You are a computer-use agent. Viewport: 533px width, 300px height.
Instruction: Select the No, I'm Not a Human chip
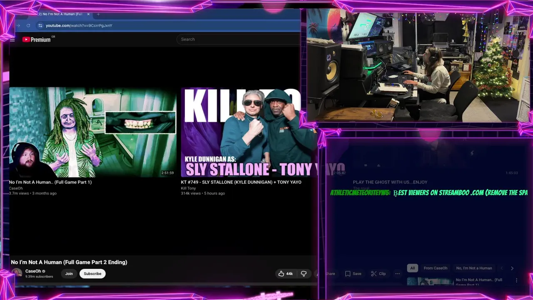[x=474, y=268]
